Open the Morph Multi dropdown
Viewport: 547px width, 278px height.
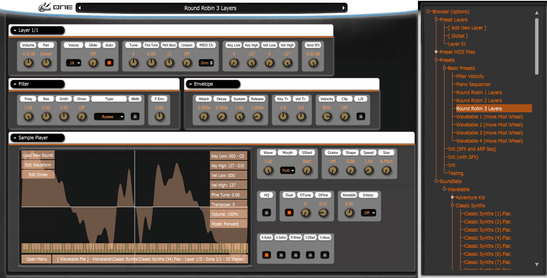(x=287, y=171)
